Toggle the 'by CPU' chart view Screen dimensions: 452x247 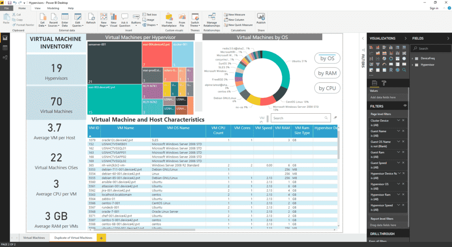[x=328, y=88]
